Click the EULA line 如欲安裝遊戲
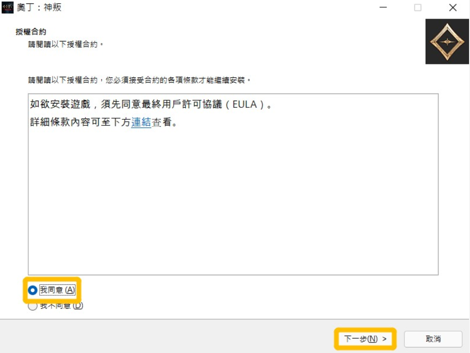The image size is (470, 353). (151, 104)
